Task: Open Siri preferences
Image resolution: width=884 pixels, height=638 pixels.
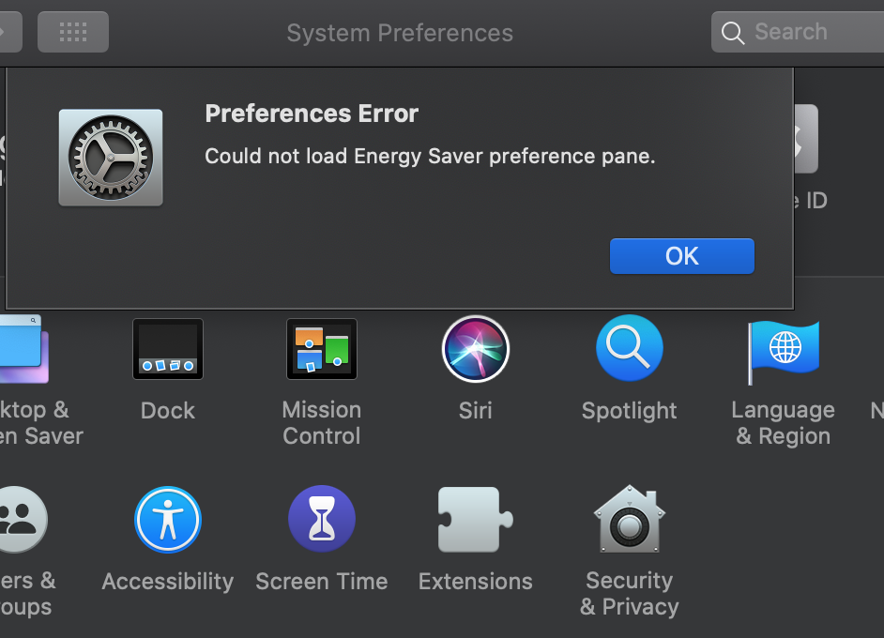Action: pyautogui.click(x=475, y=349)
